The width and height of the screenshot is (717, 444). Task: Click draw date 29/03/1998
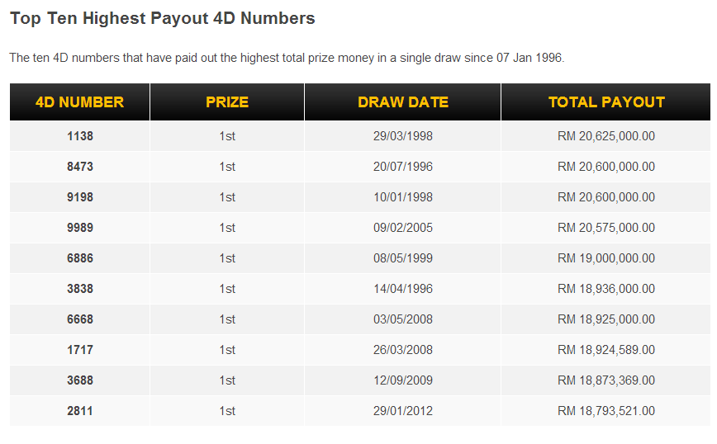pos(403,136)
